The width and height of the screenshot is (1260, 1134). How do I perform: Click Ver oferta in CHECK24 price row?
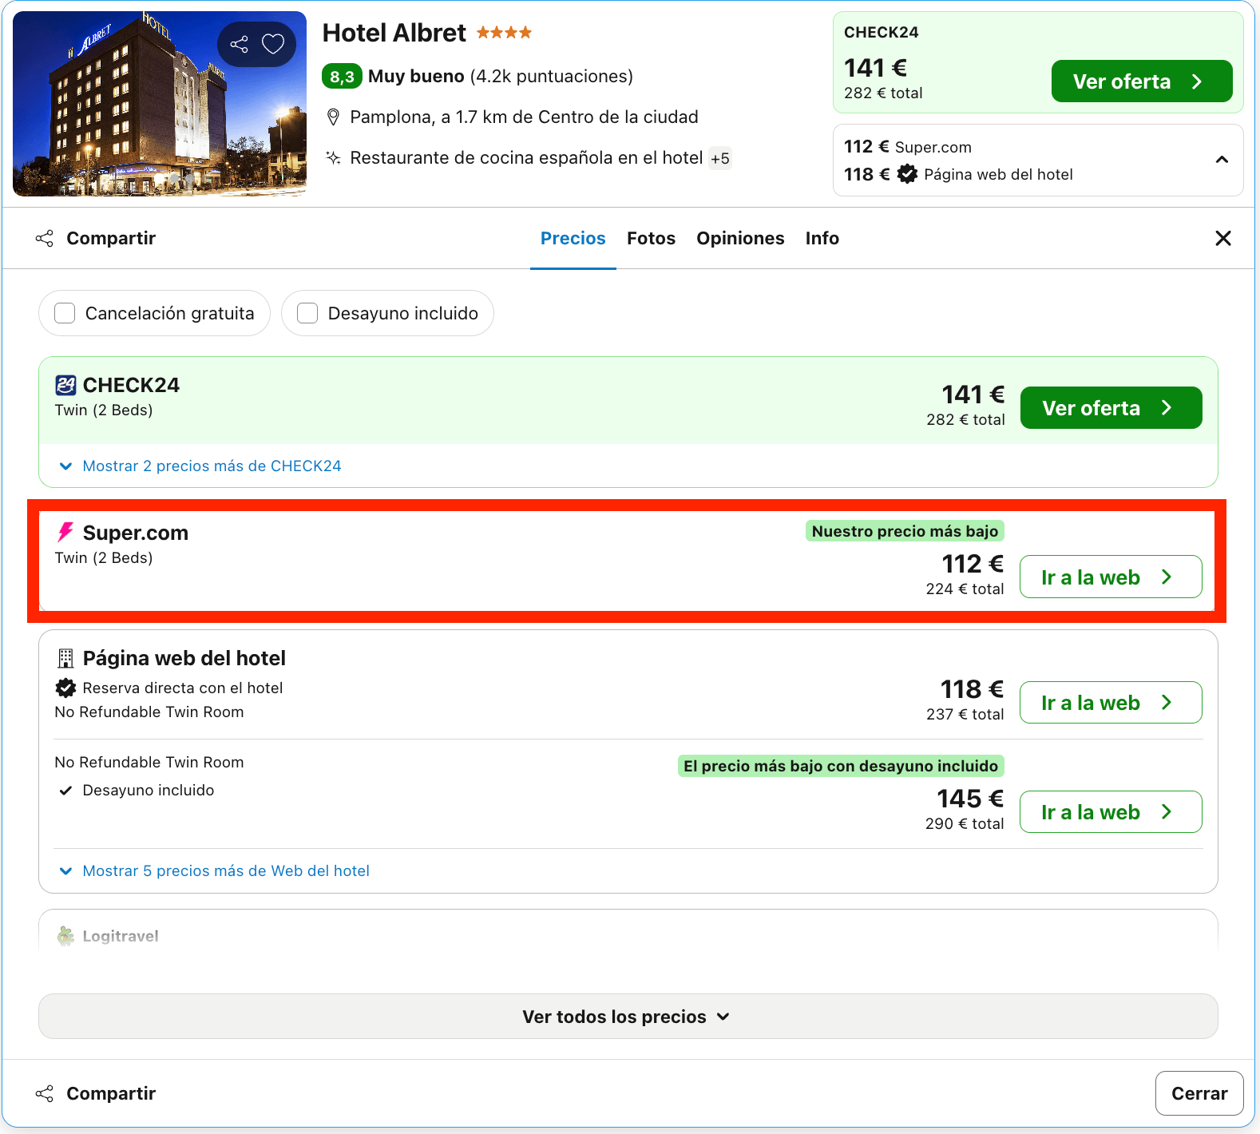[1111, 408]
